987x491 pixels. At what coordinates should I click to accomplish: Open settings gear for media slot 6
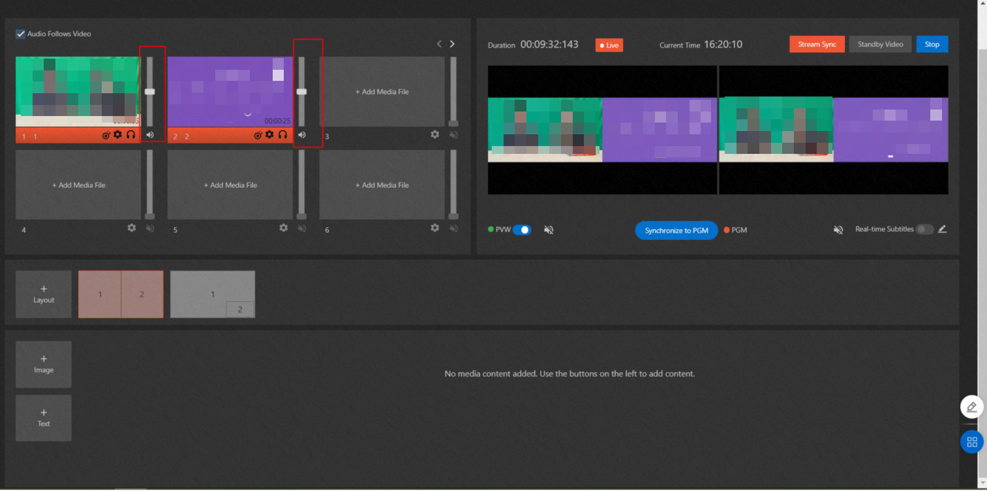click(434, 228)
